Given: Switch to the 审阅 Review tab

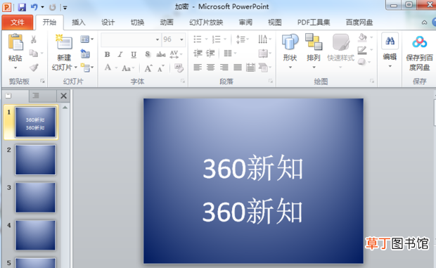Looking at the screenshot, I should point(245,23).
